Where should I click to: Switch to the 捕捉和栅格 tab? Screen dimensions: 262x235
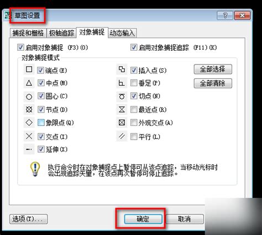[28, 33]
